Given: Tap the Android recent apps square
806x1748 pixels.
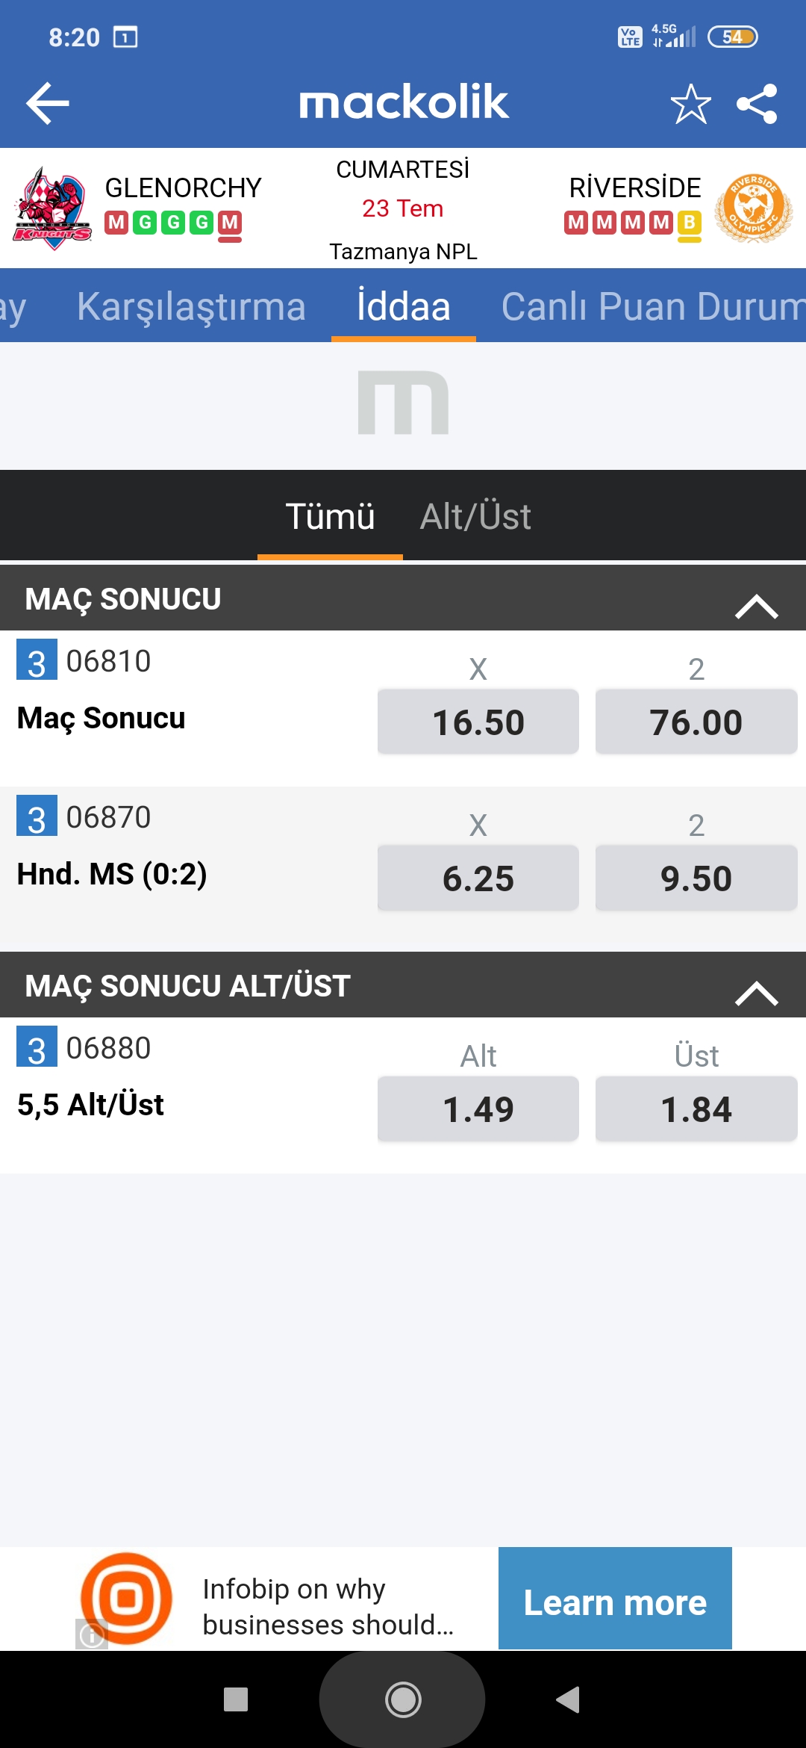Looking at the screenshot, I should 236,1699.
